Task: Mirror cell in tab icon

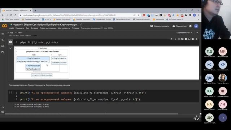Action: tap(189, 39)
